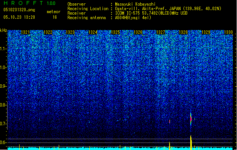Screen dimensions: 237x150
Task: Select the filename 0510231320.png
Action: click(x=19, y=10)
